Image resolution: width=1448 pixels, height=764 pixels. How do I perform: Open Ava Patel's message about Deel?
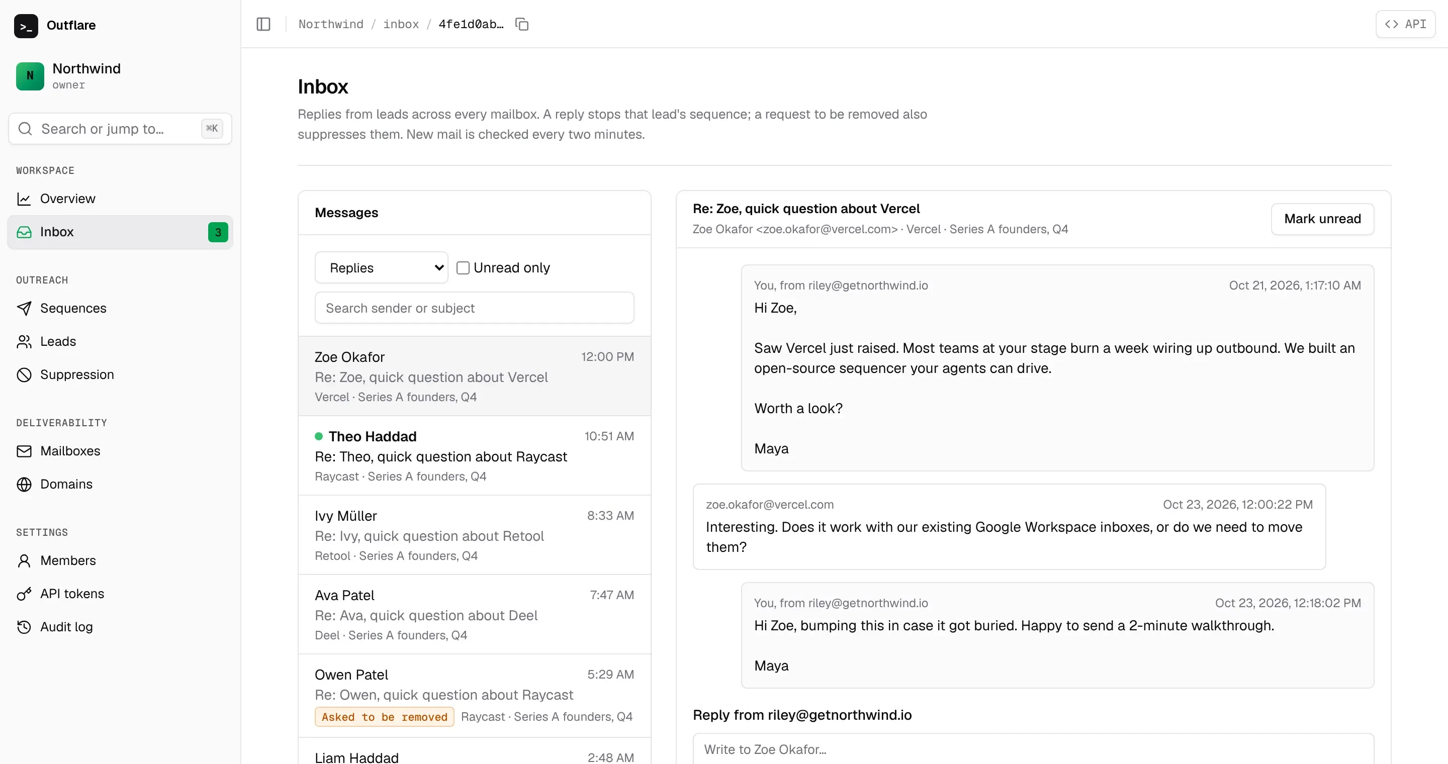click(475, 614)
